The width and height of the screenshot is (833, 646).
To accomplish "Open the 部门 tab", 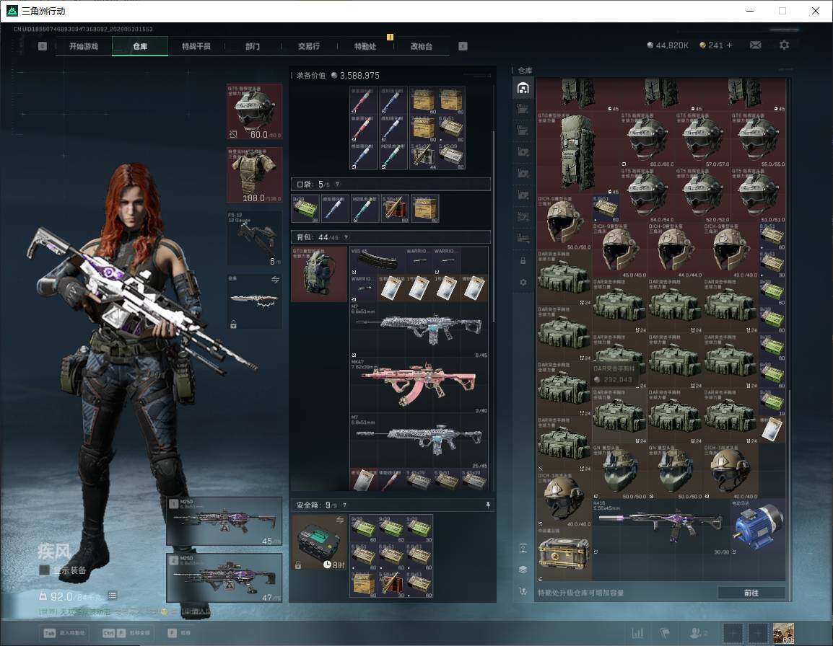I will coord(253,46).
